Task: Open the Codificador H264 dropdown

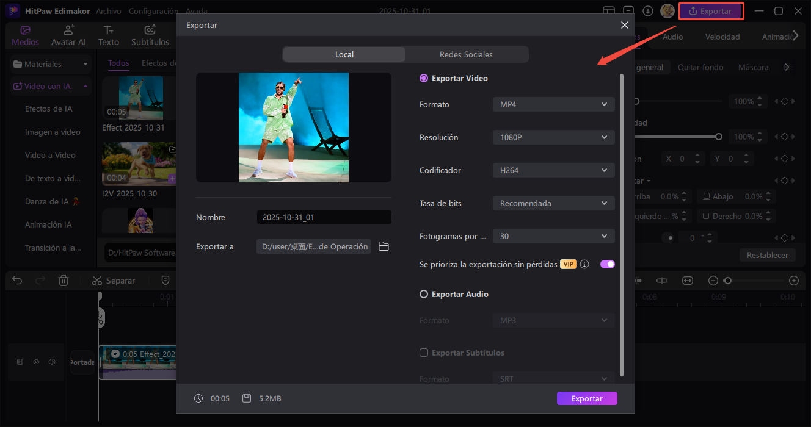Action: [x=553, y=170]
